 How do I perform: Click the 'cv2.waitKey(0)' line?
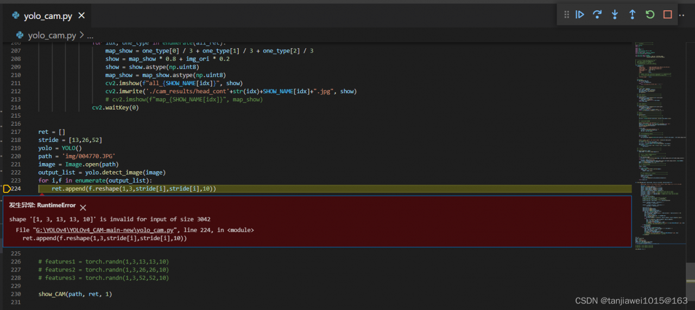[115, 107]
